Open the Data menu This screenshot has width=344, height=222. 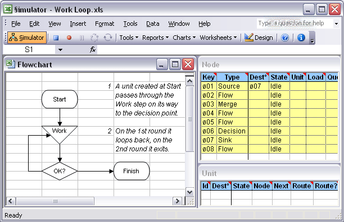tap(153, 24)
